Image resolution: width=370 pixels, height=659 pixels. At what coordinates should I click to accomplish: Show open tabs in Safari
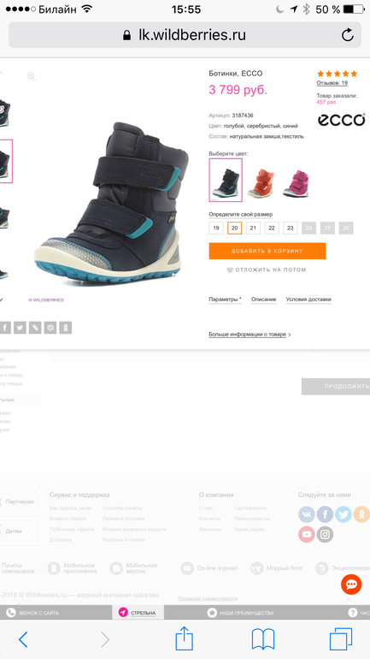pos(341,639)
